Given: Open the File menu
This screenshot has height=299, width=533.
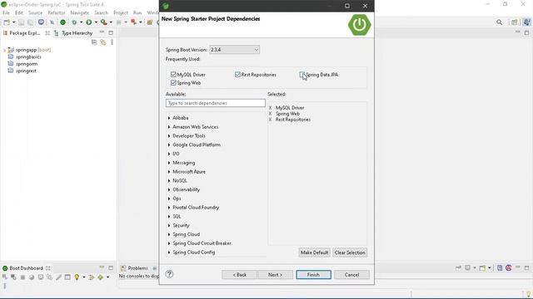Looking at the screenshot, I should pos(6,12).
